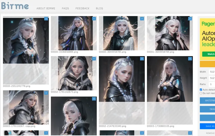Remove image 00003-179110267.. copy.png with its X icon
Viewport: 215px width, 136px height.
pyautogui.click(x=46, y=93)
